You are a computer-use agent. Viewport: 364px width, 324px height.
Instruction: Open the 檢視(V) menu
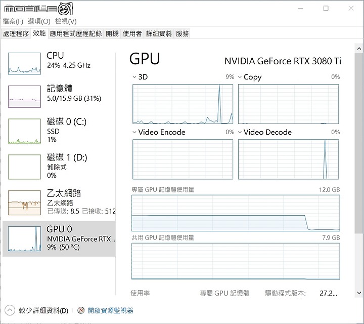coord(66,21)
